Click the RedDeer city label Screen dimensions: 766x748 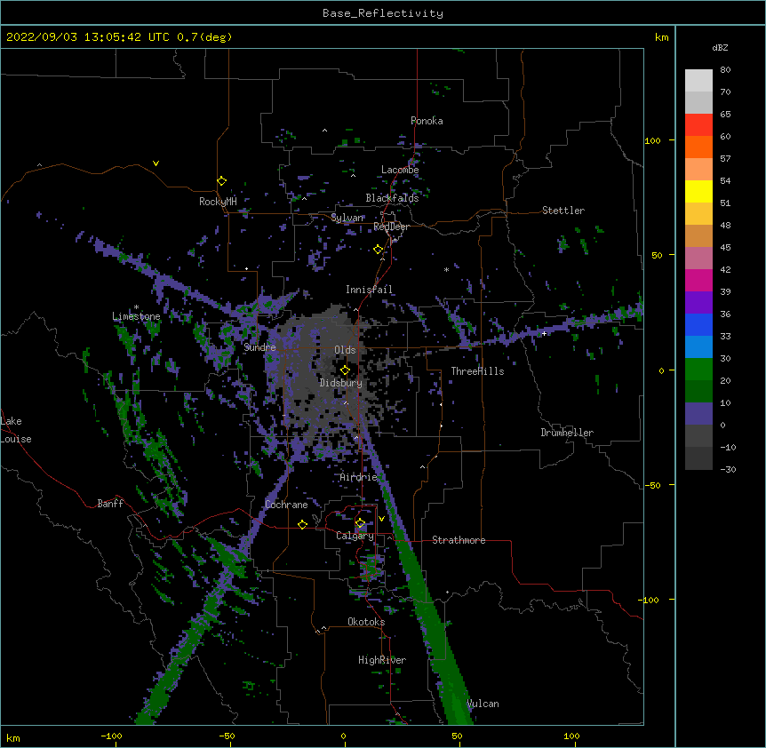coord(391,227)
